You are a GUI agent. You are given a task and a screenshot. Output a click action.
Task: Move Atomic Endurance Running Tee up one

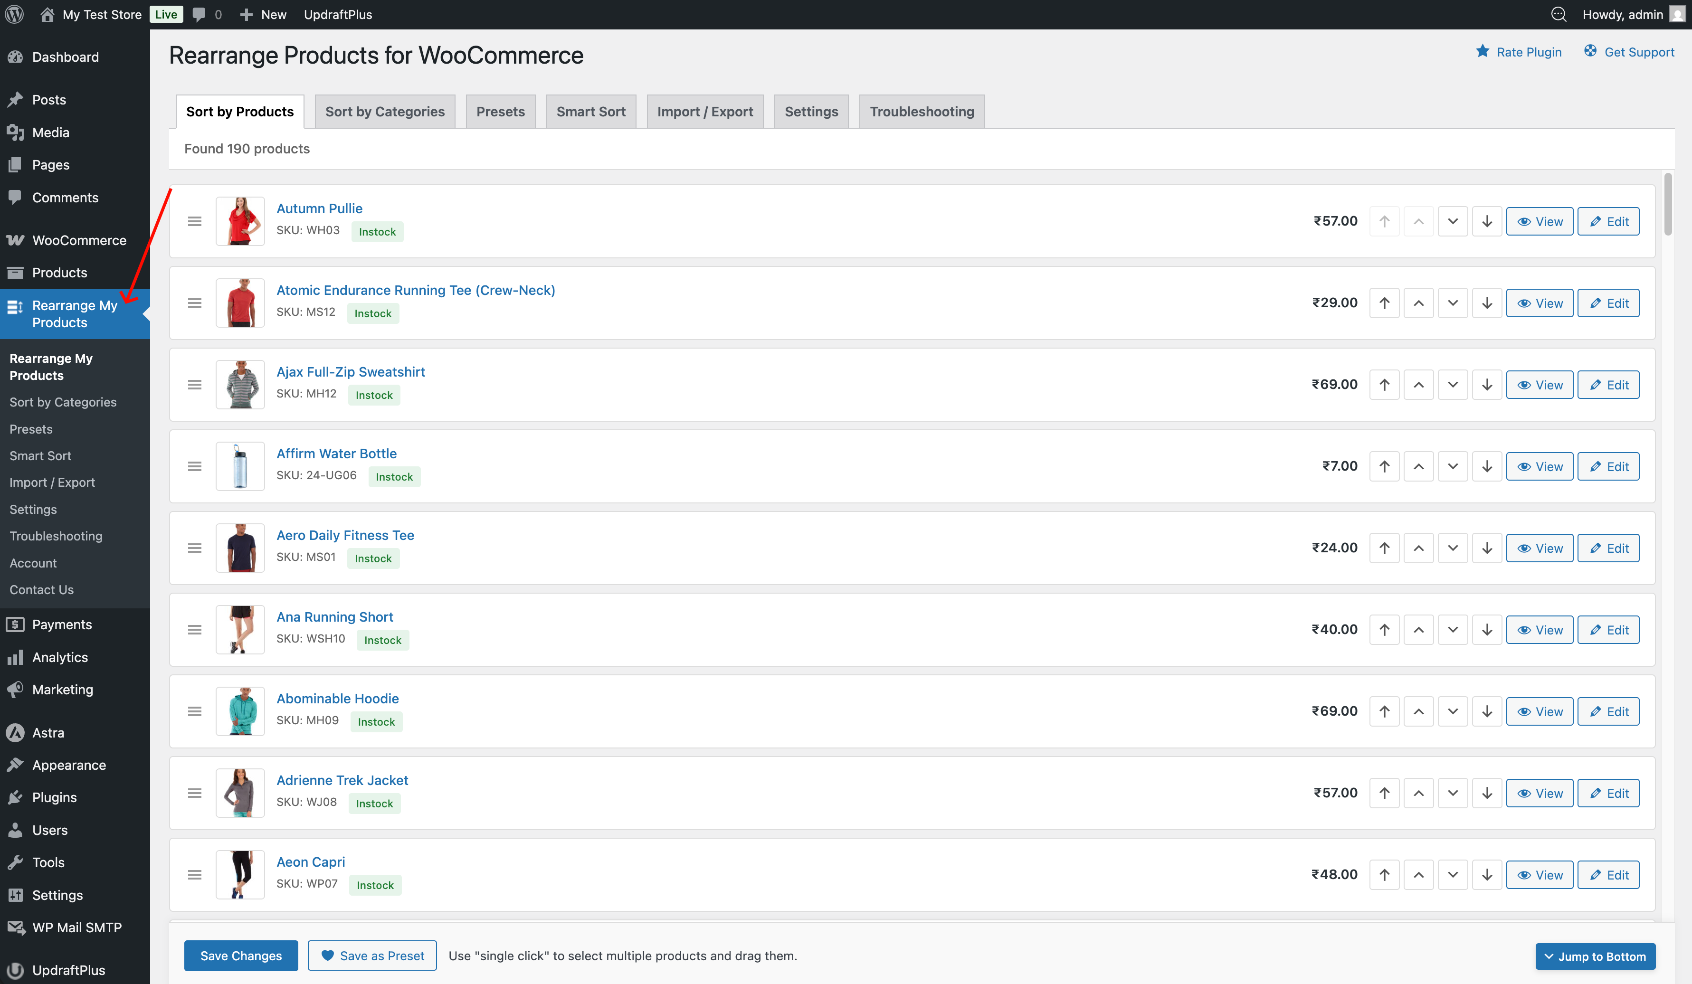tap(1418, 303)
